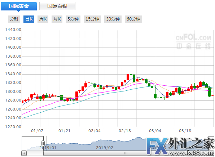The width and height of the screenshot is (215, 157).
Task: Click the 02/04 date axis label
Action: [x=95, y=131]
